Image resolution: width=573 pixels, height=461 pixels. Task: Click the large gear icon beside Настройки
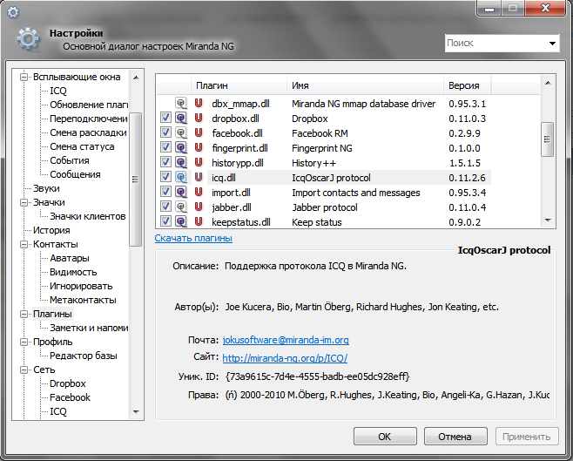28,38
